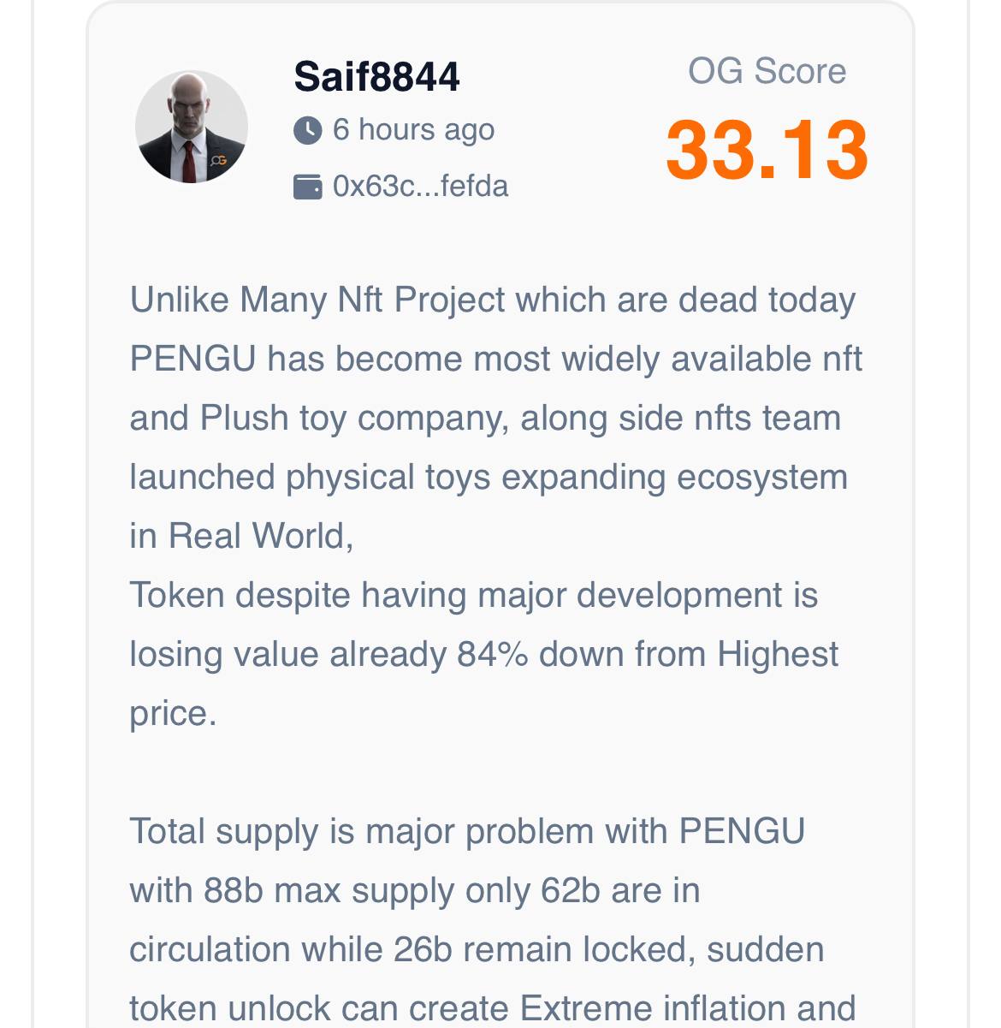Click the line starting "PENGU has become most"

(x=496, y=360)
